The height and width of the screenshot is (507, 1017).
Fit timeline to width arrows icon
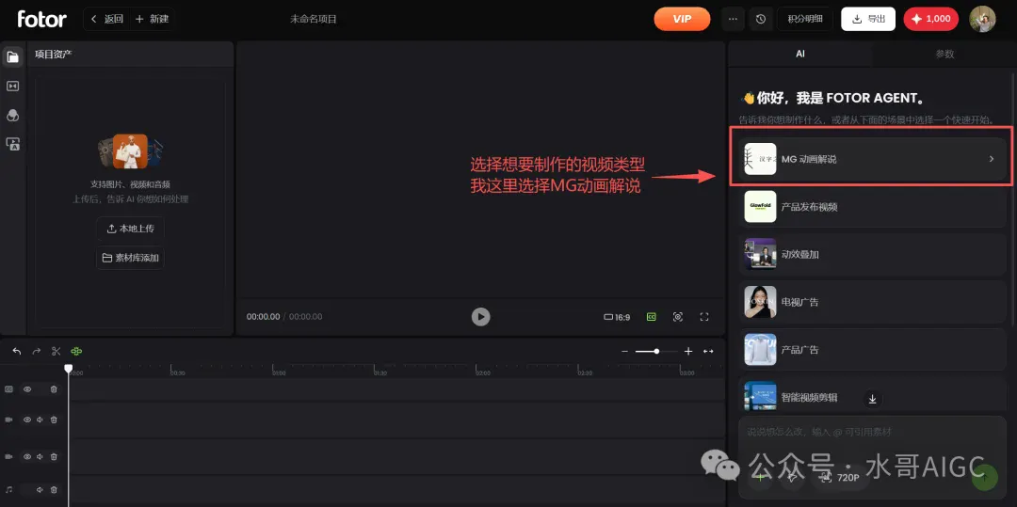click(x=708, y=351)
